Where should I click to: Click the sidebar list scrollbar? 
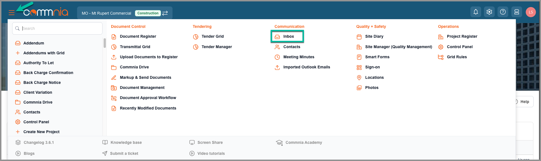105,43
